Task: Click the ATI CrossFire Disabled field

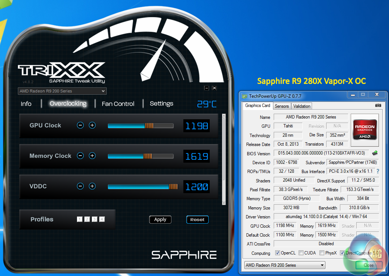Action: 326,244
